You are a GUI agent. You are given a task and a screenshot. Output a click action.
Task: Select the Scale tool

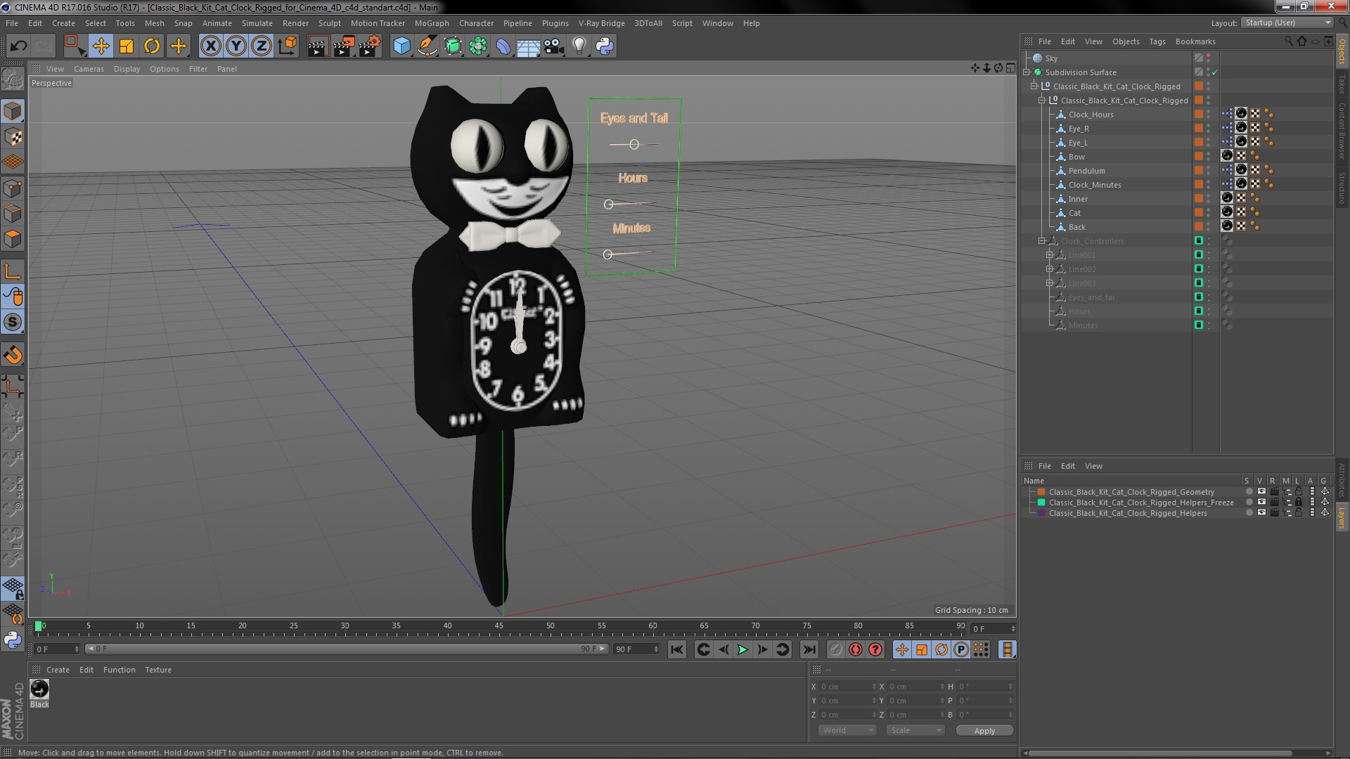127,46
